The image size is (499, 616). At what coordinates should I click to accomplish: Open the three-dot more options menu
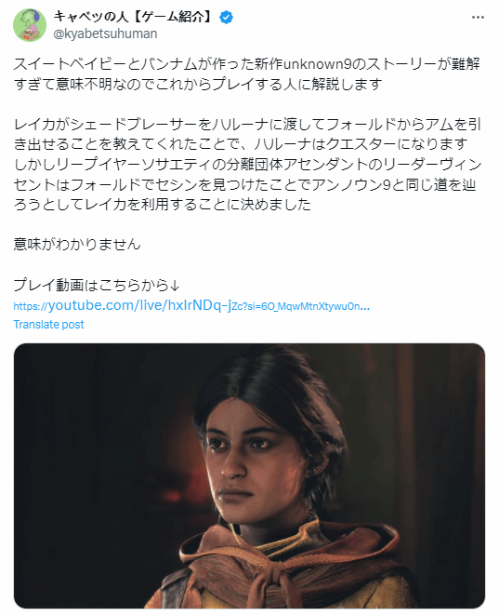tap(478, 18)
